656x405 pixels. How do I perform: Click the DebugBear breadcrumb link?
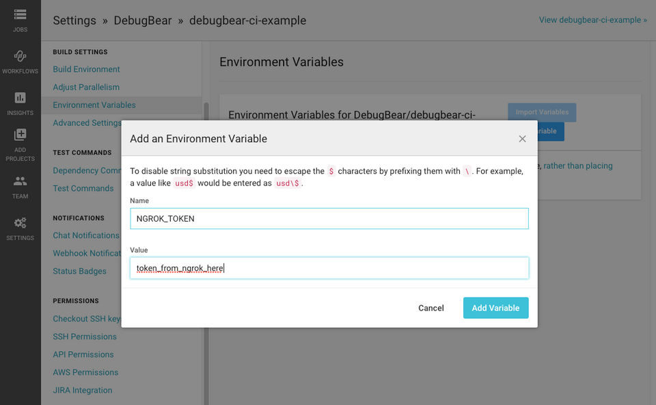pyautogui.click(x=143, y=21)
